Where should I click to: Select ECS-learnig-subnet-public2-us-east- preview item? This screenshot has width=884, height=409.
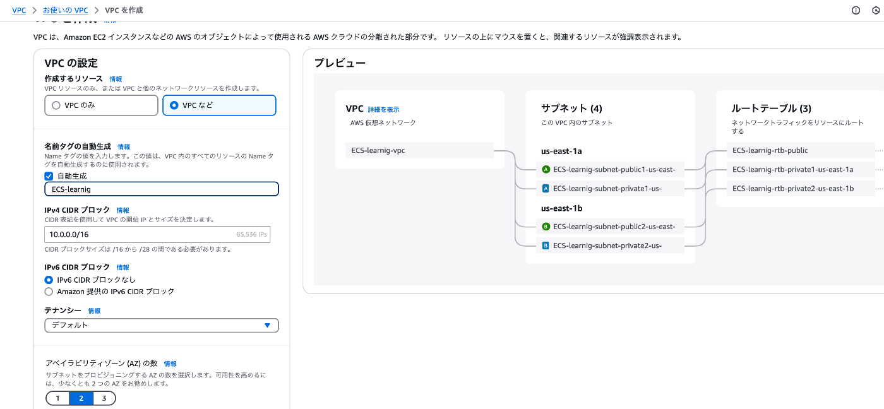pos(611,226)
